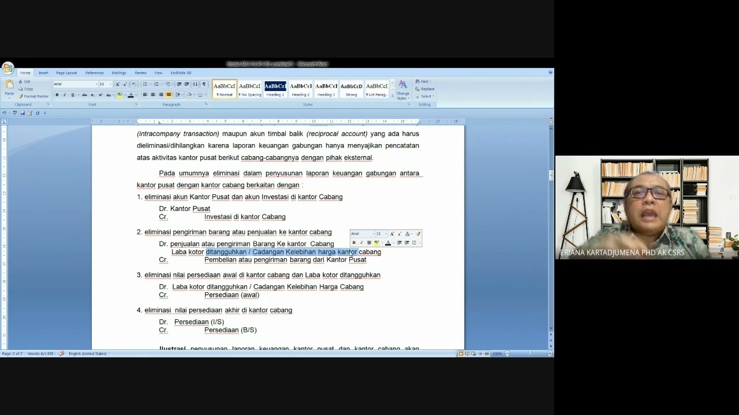This screenshot has width=739, height=415.
Task: Click English (United States) language in status bar
Action: click(x=88, y=353)
